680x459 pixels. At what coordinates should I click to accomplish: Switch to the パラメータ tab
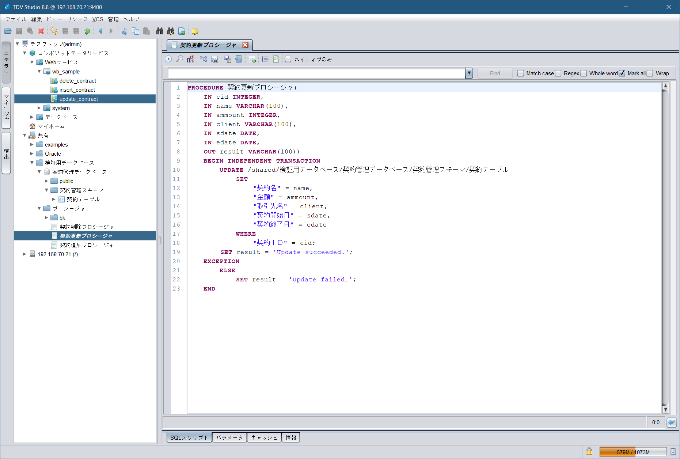(229, 437)
